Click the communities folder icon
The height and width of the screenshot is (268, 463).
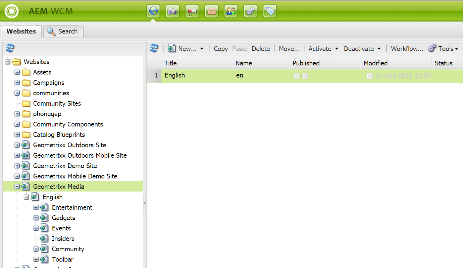pyautogui.click(x=26, y=93)
